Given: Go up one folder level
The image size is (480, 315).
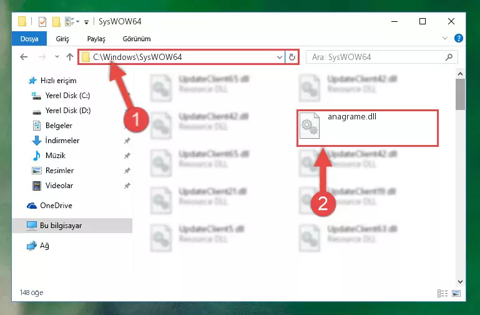Looking at the screenshot, I should (70, 57).
